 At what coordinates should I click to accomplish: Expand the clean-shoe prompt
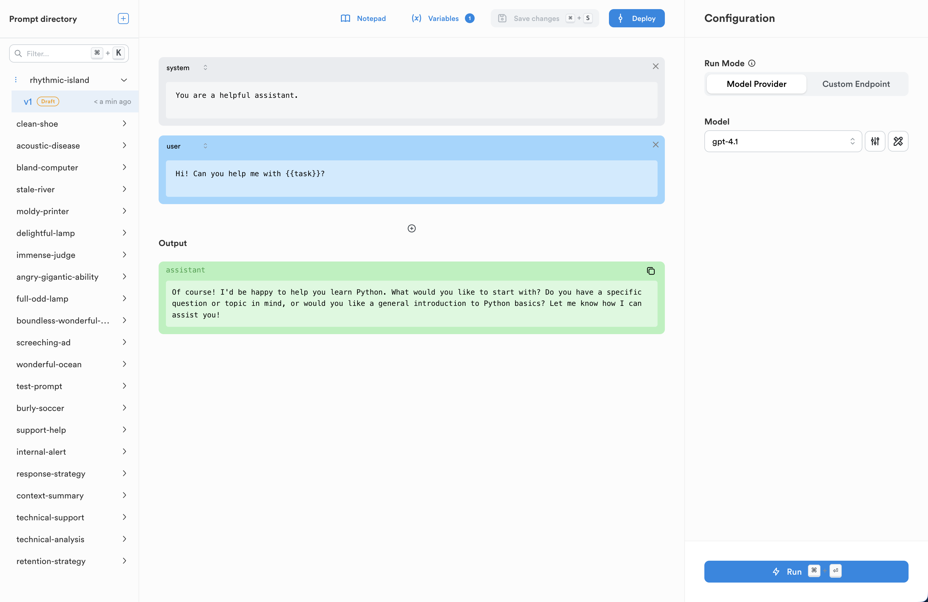point(124,124)
